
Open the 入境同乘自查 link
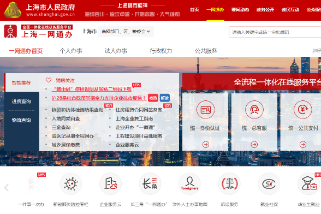[66, 118]
